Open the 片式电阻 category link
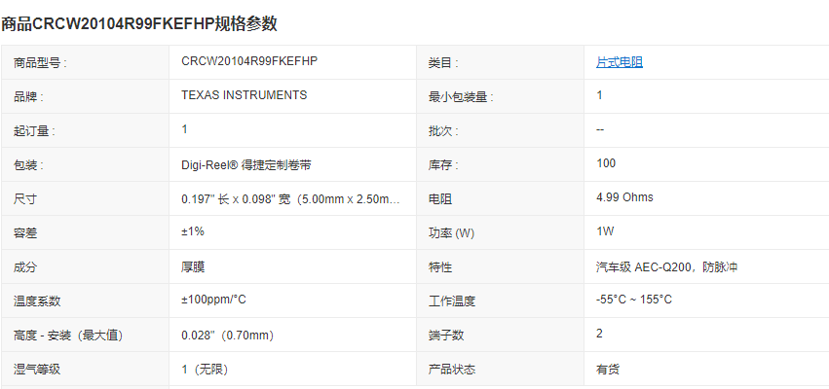 click(620, 62)
